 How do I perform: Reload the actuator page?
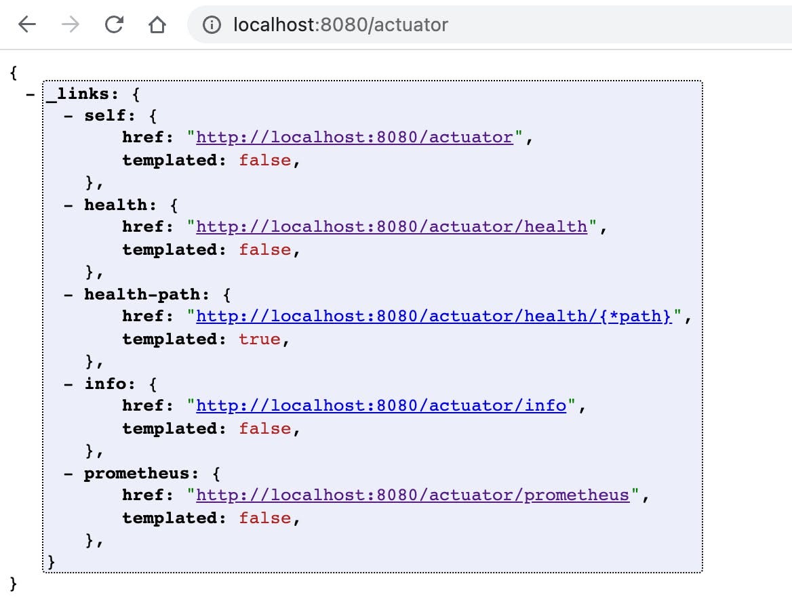coord(114,24)
